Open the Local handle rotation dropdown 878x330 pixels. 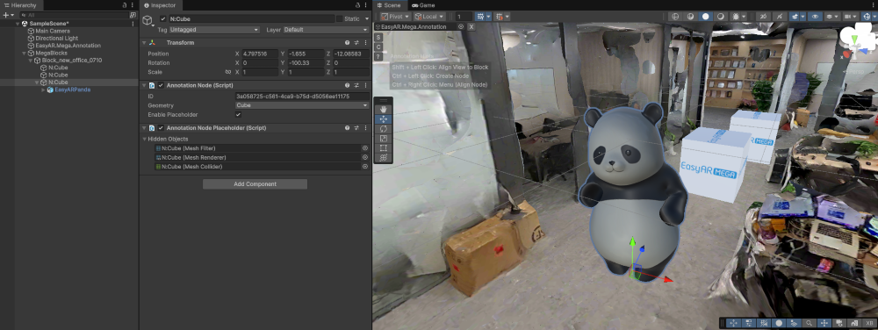[429, 17]
